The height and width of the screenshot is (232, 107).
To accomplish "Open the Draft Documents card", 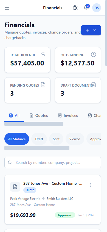I will [78, 90].
